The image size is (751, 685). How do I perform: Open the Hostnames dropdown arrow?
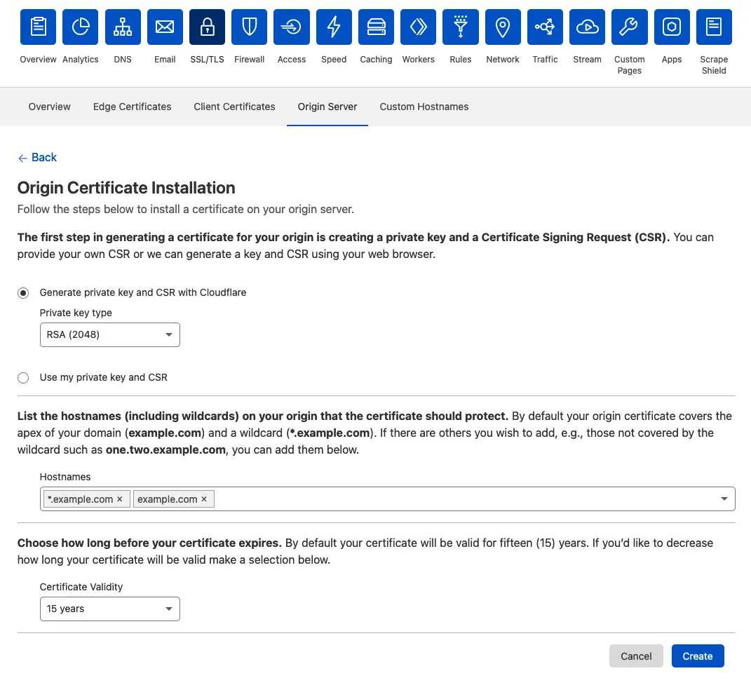point(724,499)
